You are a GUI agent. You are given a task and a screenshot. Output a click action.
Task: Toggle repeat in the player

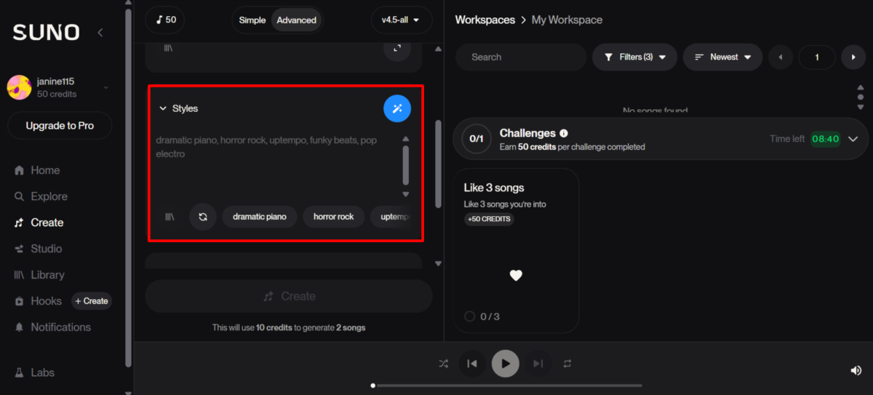tap(567, 363)
